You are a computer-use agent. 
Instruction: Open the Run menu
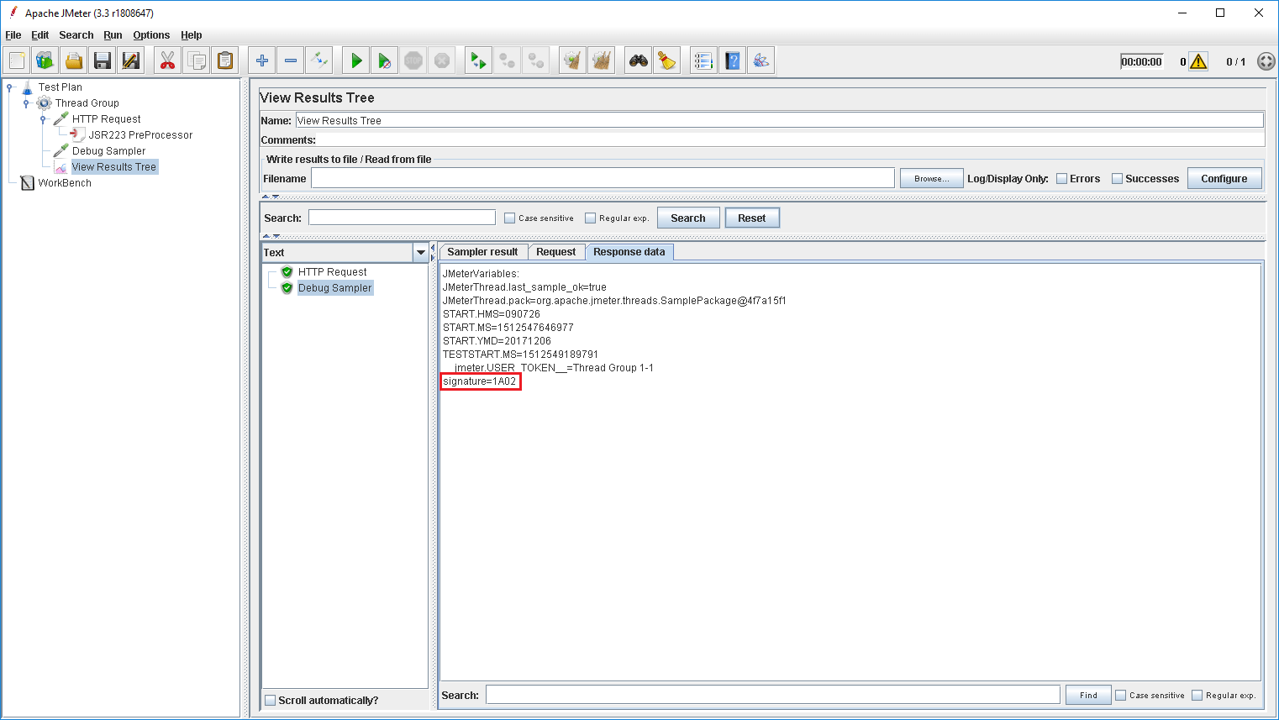coord(113,35)
